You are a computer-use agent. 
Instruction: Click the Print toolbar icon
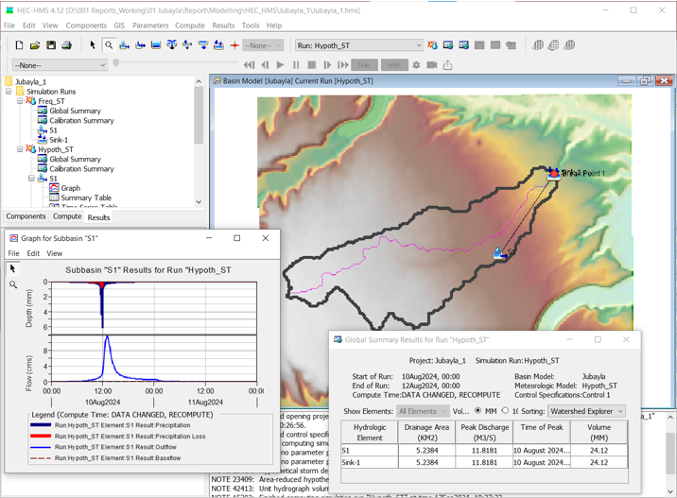[x=66, y=45]
